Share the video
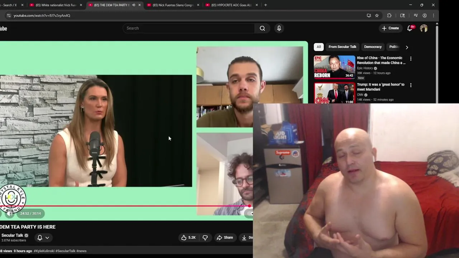The image size is (459, 258). tap(225, 238)
